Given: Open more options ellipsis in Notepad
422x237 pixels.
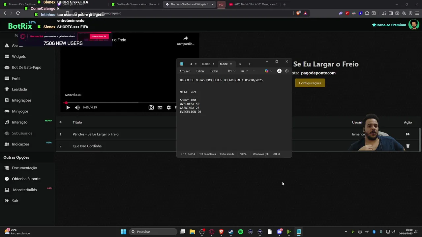Looking at the screenshot, I should (x=254, y=71).
